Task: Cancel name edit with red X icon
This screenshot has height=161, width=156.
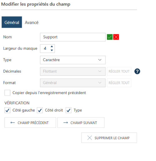Action: pos(116,37)
